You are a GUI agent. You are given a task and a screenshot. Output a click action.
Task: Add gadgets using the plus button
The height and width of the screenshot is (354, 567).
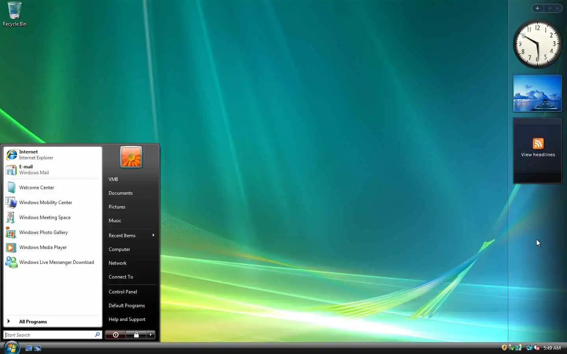tap(537, 8)
